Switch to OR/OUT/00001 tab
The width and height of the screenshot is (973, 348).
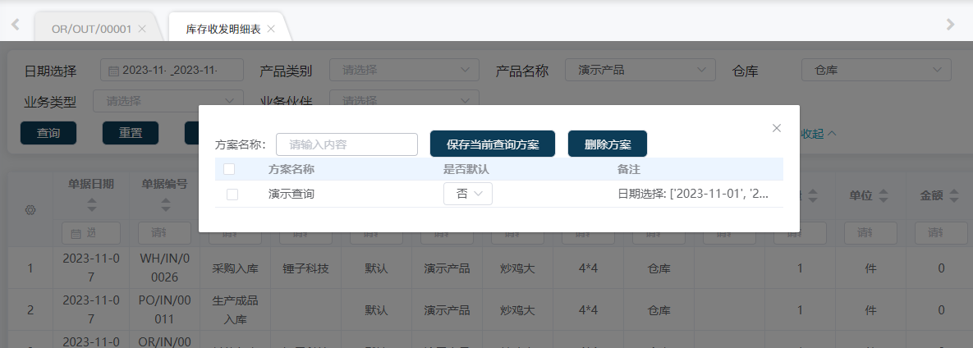91,29
